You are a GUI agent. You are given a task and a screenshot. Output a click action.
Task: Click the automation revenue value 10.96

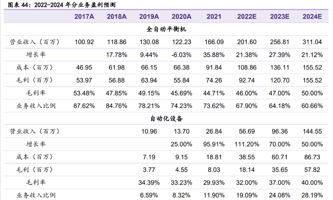pyautogui.click(x=149, y=131)
